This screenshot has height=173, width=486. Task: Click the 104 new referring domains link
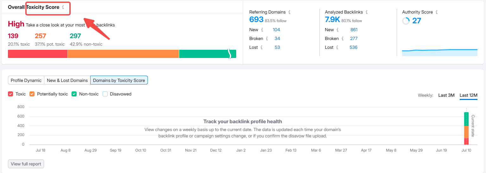coord(276,30)
